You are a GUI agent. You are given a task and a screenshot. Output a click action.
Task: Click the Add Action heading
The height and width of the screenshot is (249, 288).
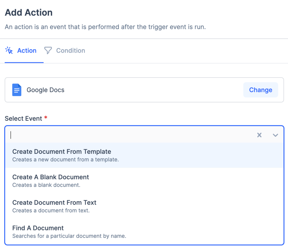pyautogui.click(x=29, y=13)
